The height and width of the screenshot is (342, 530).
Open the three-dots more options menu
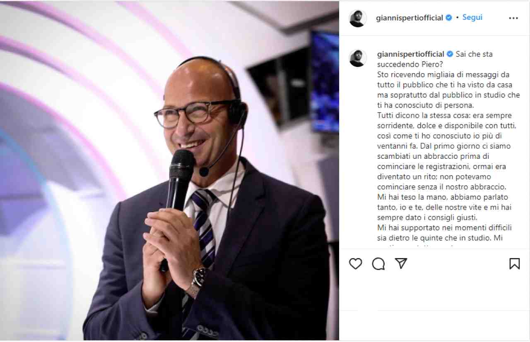(513, 18)
